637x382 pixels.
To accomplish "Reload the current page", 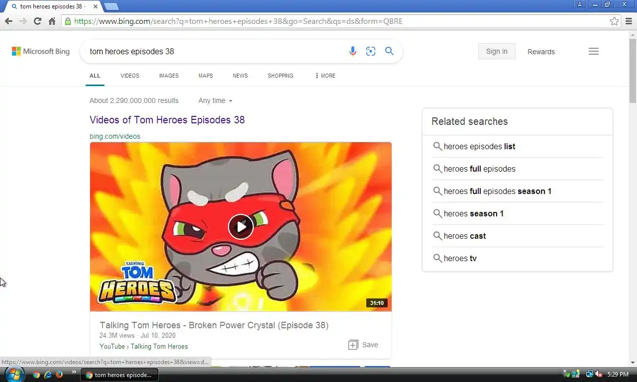I will [37, 21].
